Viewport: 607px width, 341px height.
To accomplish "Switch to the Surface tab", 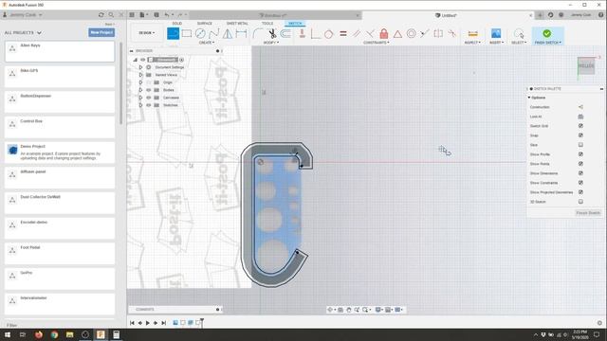I will coord(205,24).
